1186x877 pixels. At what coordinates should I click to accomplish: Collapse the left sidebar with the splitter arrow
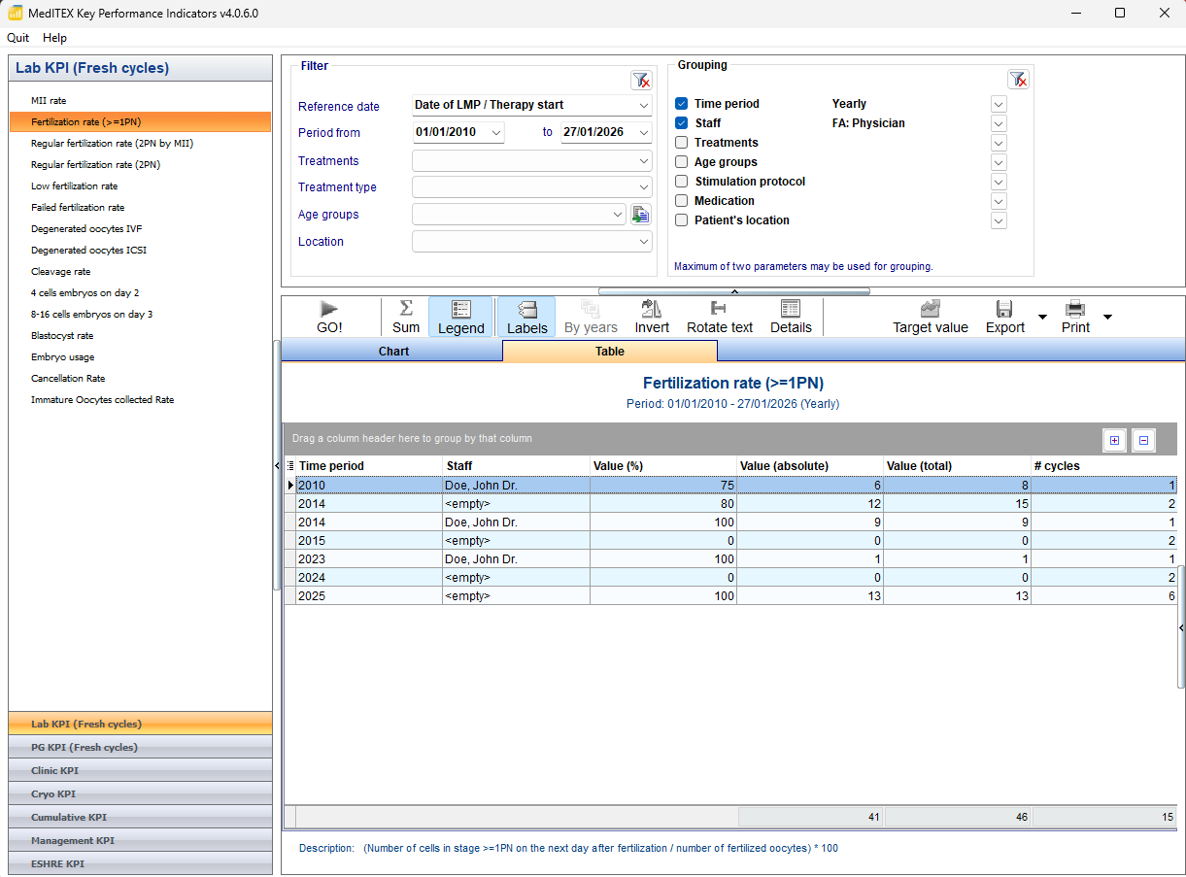point(278,466)
